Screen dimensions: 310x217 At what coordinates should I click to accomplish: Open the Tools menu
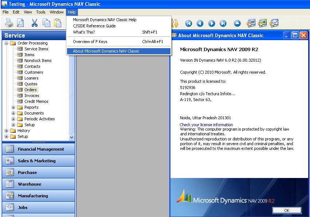click(x=41, y=12)
